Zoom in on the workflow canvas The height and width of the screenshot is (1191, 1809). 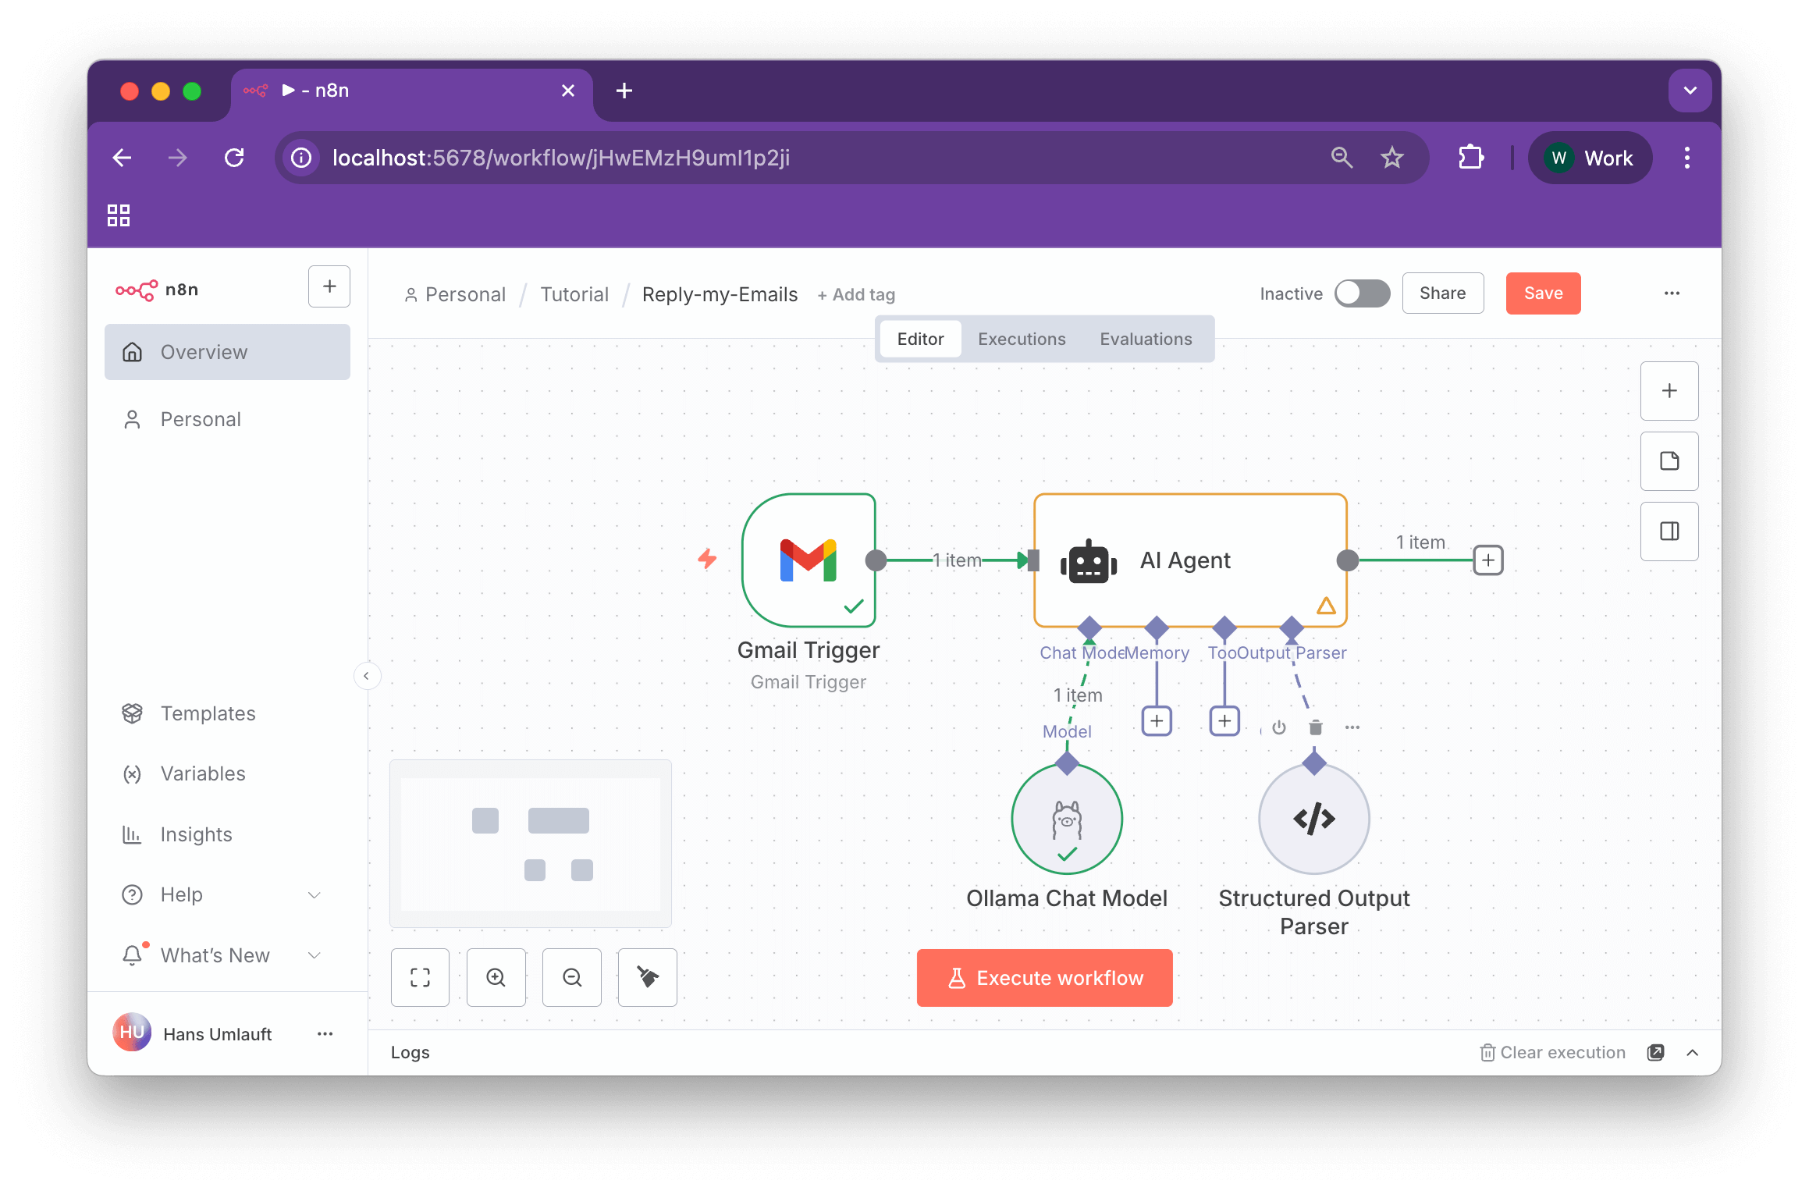click(496, 977)
